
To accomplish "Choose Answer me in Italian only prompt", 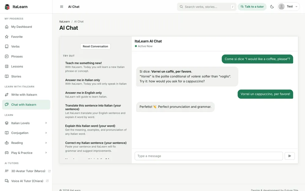I will coord(95,82).
